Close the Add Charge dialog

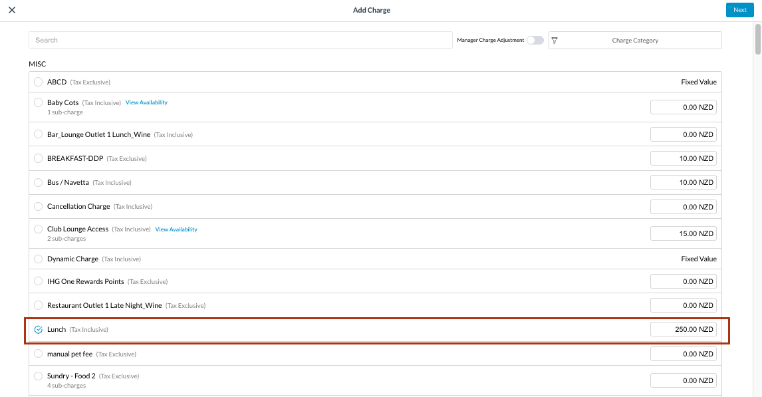click(12, 10)
